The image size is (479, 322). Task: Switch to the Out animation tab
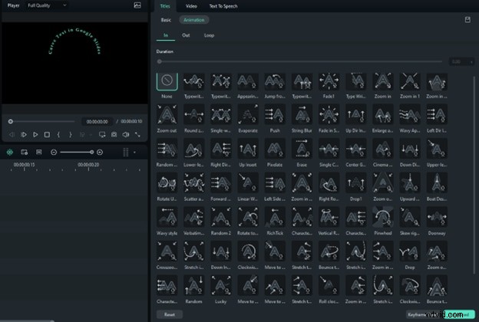coord(186,35)
